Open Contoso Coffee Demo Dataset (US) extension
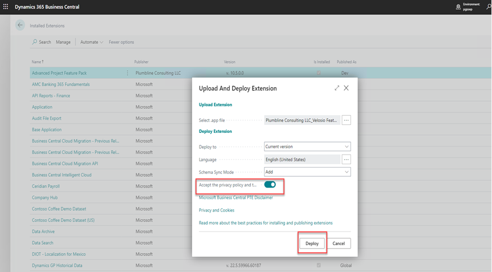 [63, 220]
